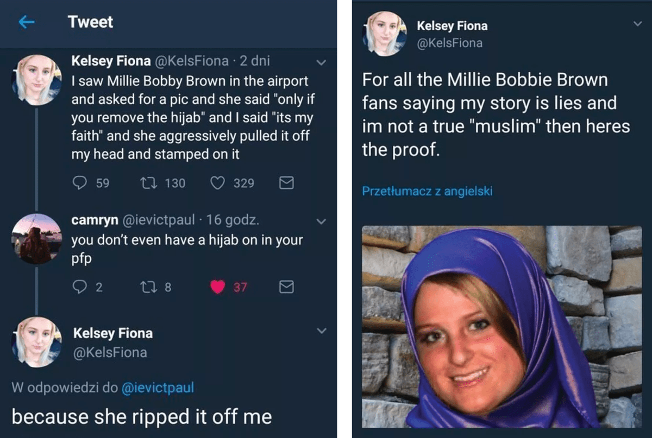This screenshot has height=438, width=652.
Task: Open camryn's sunset profile picture
Action: point(36,239)
